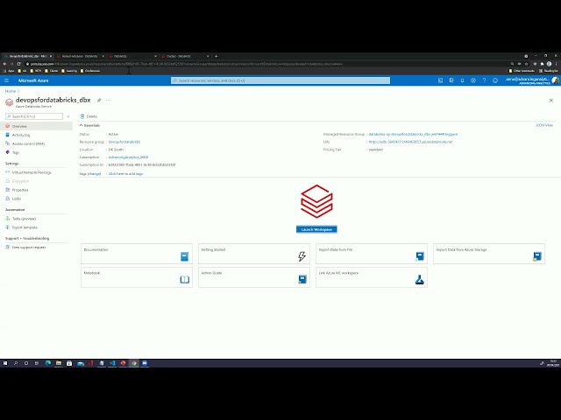Open Directories and subscriptions filter icon
This screenshot has width=561, height=420.
[451, 80]
